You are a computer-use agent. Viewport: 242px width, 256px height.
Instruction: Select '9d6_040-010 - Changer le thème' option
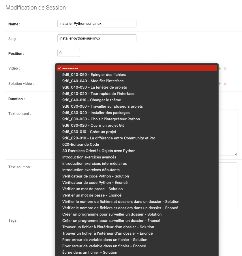pos(90,100)
